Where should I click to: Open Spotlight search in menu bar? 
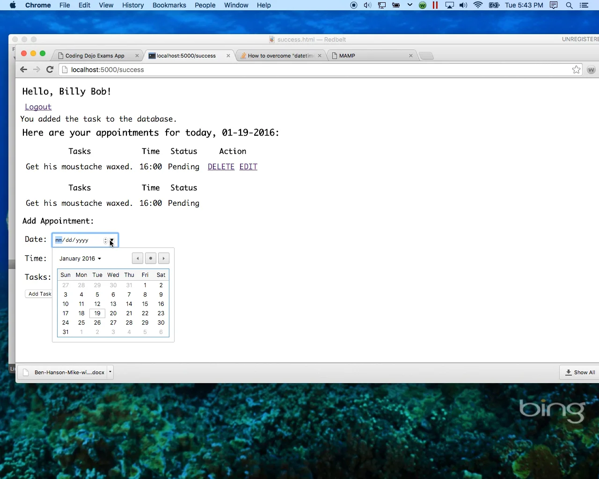click(x=569, y=5)
